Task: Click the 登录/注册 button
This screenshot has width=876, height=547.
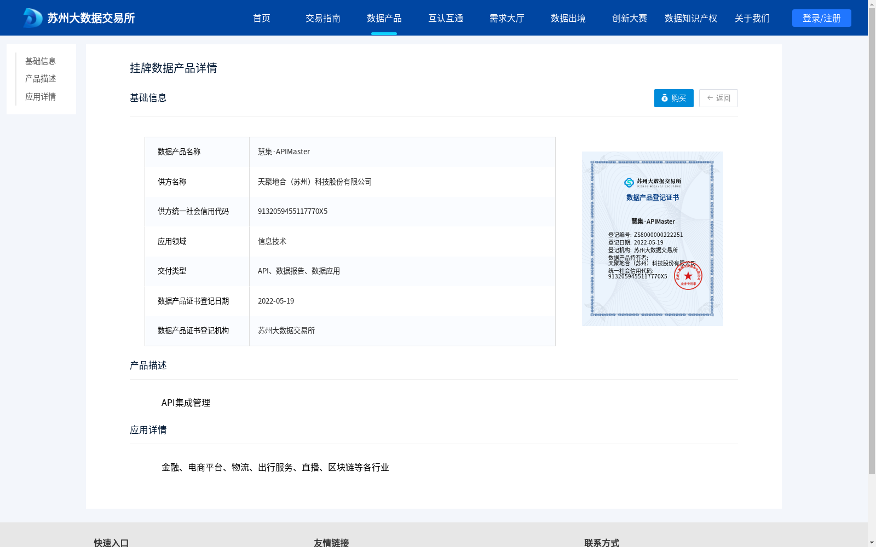Action: coord(822,18)
